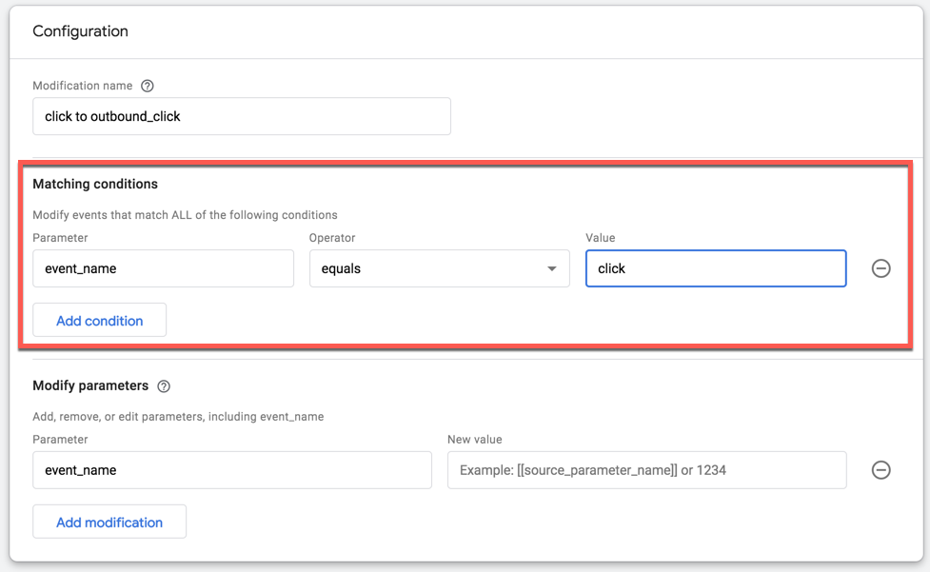The width and height of the screenshot is (930, 572).
Task: Focus the Modification name text field
Action: click(x=242, y=116)
